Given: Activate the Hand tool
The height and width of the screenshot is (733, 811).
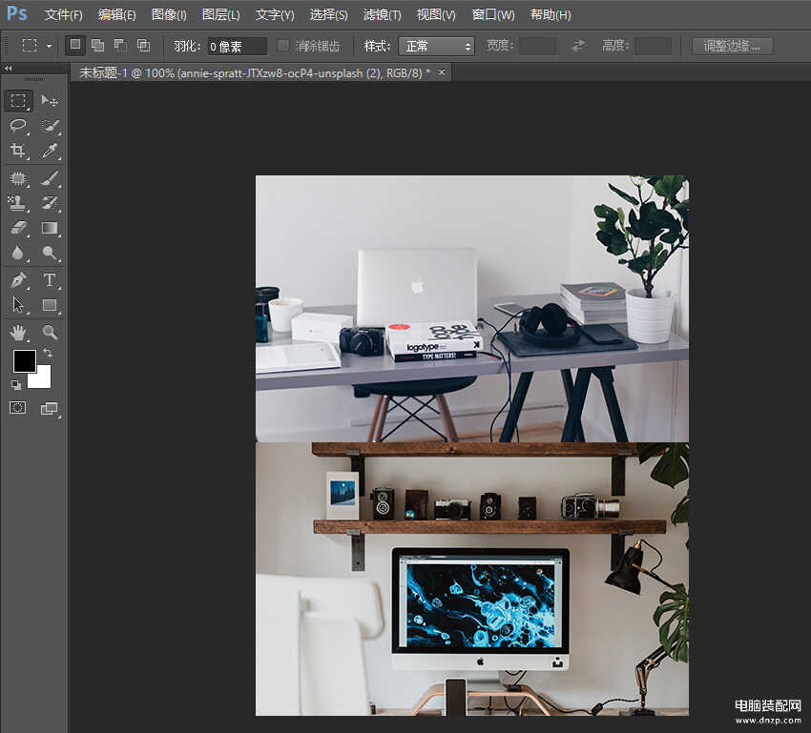Looking at the screenshot, I should click(x=18, y=333).
